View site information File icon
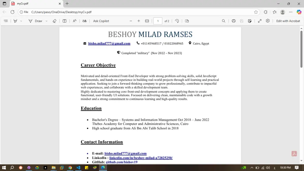The image size is (304, 171). [x=24, y=12]
